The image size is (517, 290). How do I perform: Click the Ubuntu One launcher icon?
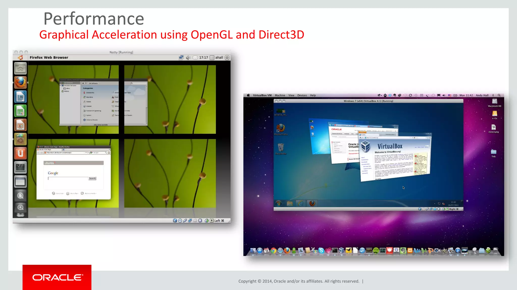(20, 153)
